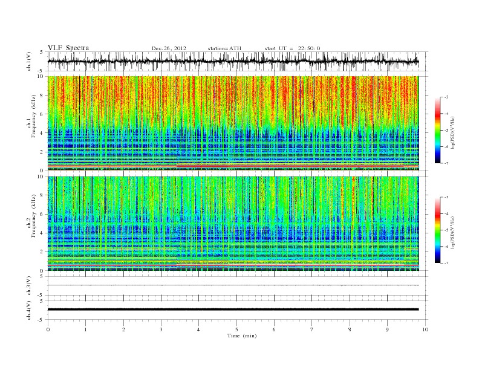Click the "ch.4(V)" axis label
Screen dimensions: 479x370
29,310
